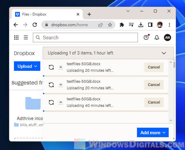Open AN account avatar menu
Image resolution: width=185 pixels, height=150 pixels.
point(168,37)
